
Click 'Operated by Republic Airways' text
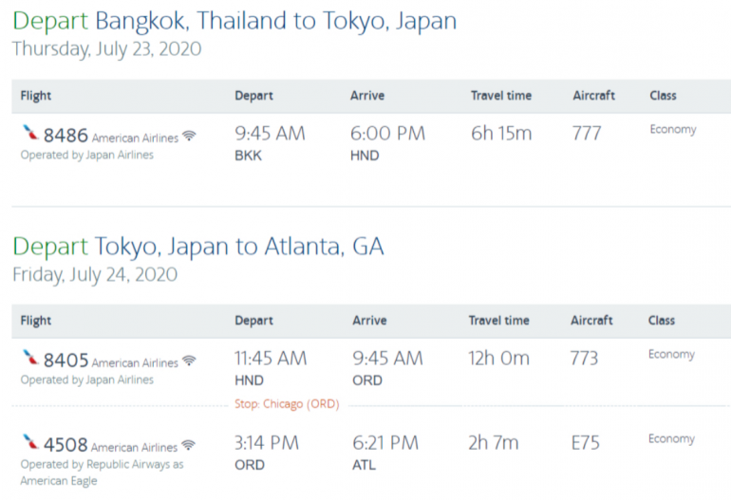[103, 465]
